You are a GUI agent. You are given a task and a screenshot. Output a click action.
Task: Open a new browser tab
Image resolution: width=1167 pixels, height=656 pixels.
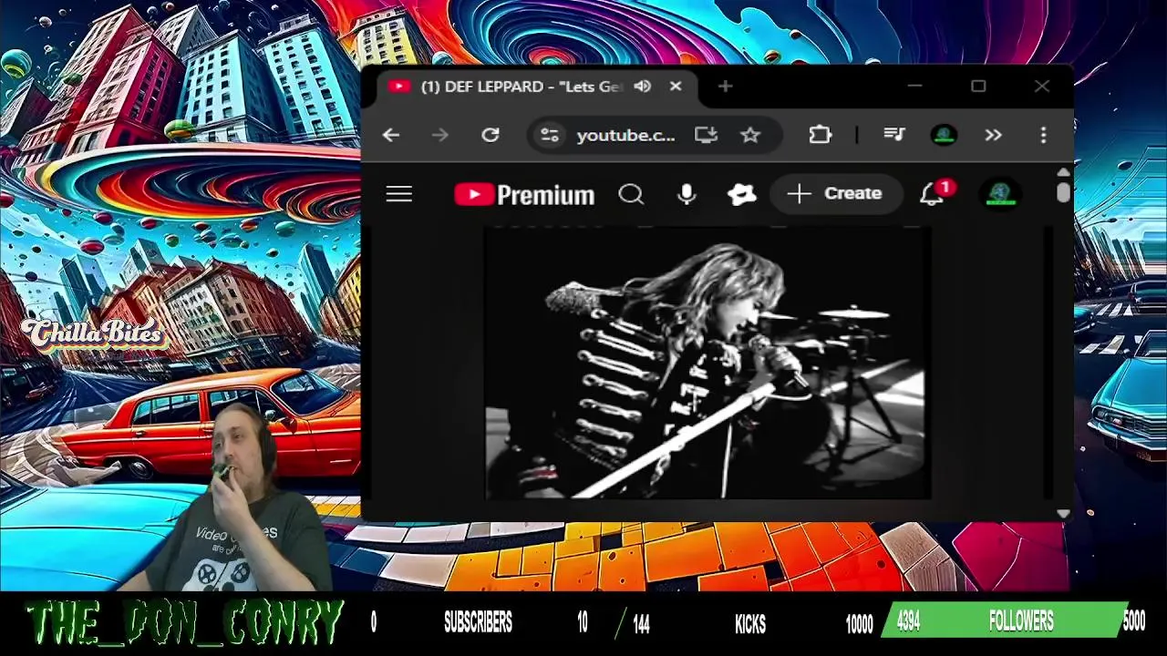(725, 87)
